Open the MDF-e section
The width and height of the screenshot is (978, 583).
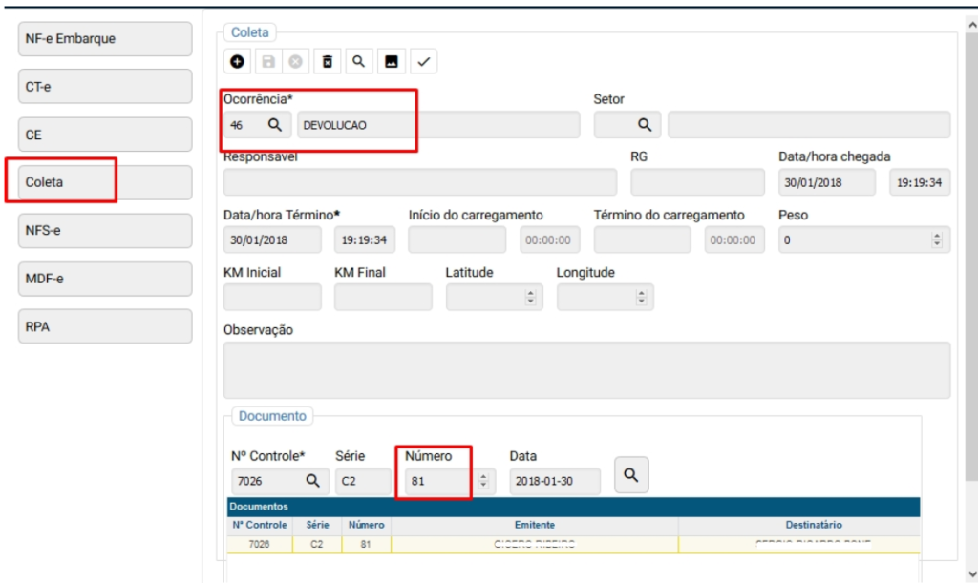105,279
